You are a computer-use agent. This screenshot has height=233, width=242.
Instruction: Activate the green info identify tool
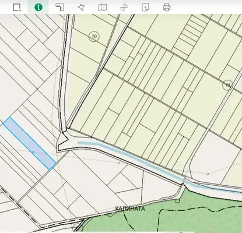(38, 8)
